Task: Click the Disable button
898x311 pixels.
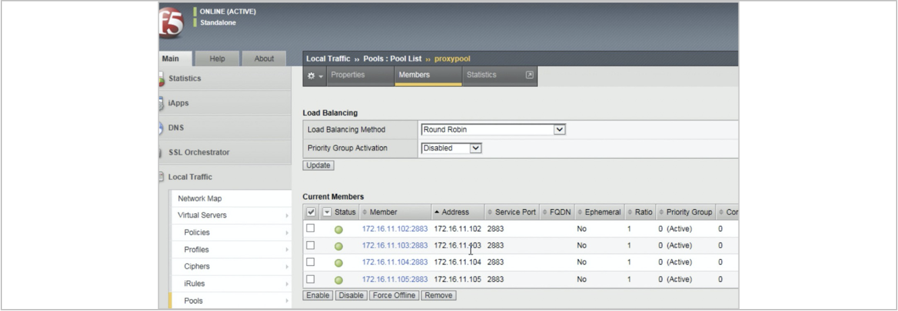Action: (351, 296)
